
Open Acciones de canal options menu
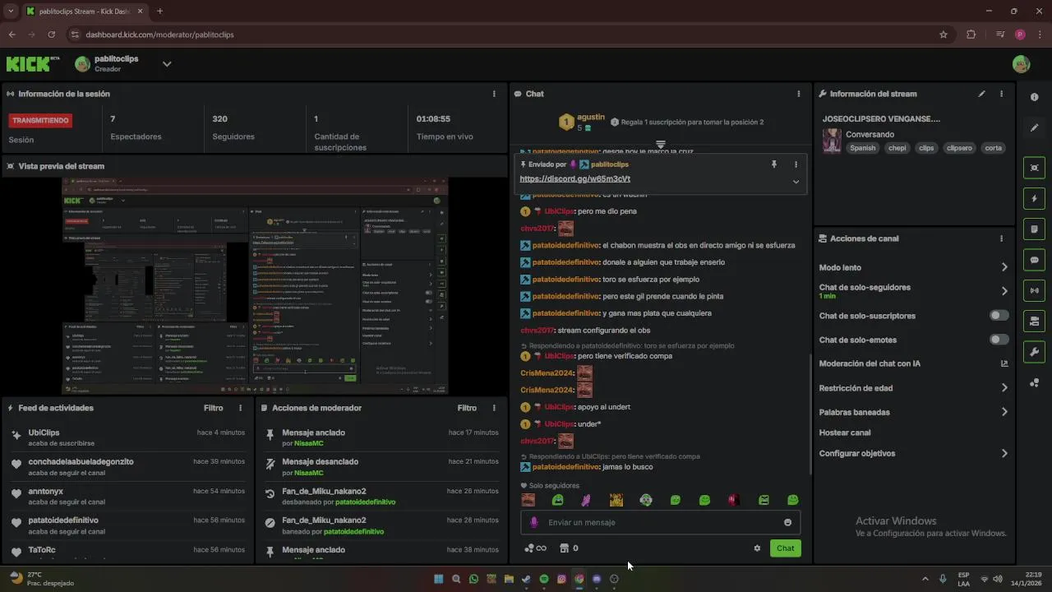click(x=1001, y=238)
